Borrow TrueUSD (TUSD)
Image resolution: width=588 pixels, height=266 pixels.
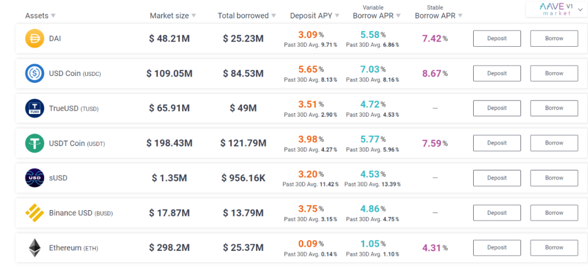(554, 108)
